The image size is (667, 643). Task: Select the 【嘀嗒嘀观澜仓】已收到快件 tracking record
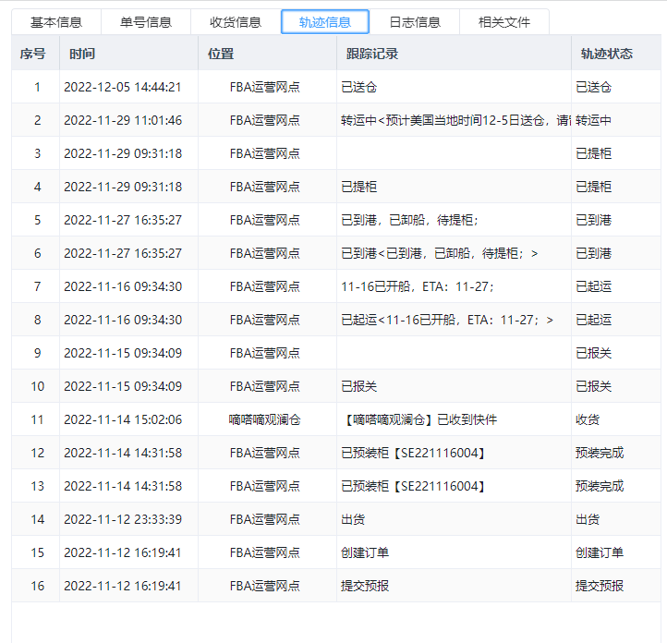pyautogui.click(x=418, y=419)
